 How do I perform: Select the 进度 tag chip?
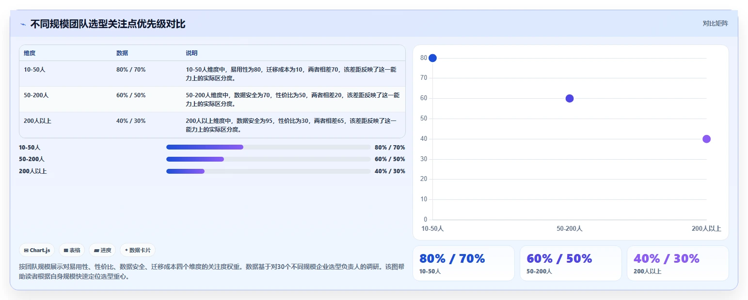click(x=102, y=250)
